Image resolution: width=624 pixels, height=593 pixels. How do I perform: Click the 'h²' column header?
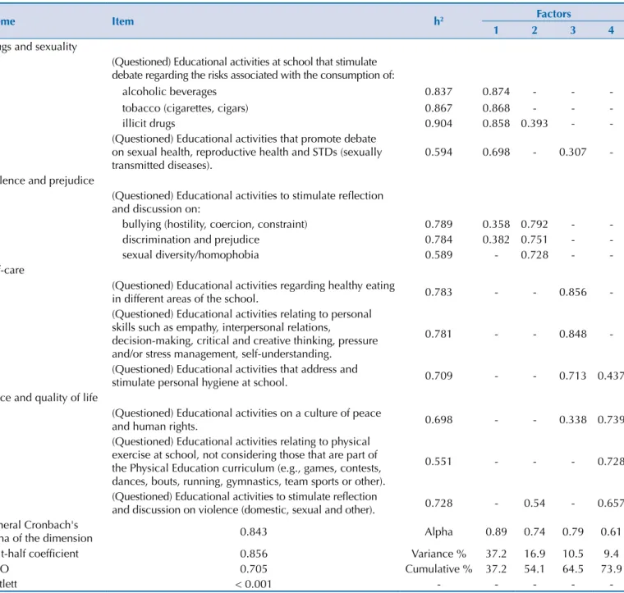click(438, 21)
